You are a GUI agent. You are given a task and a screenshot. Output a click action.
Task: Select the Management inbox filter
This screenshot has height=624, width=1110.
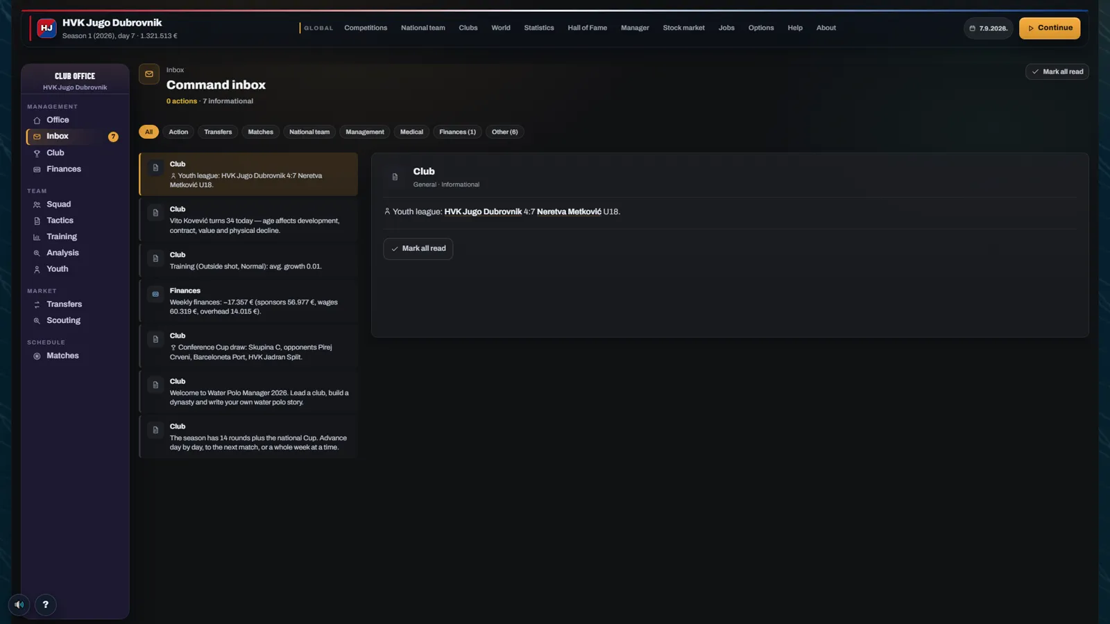click(365, 132)
